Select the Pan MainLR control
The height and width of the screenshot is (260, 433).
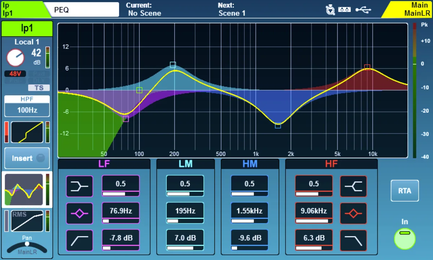coord(27,246)
